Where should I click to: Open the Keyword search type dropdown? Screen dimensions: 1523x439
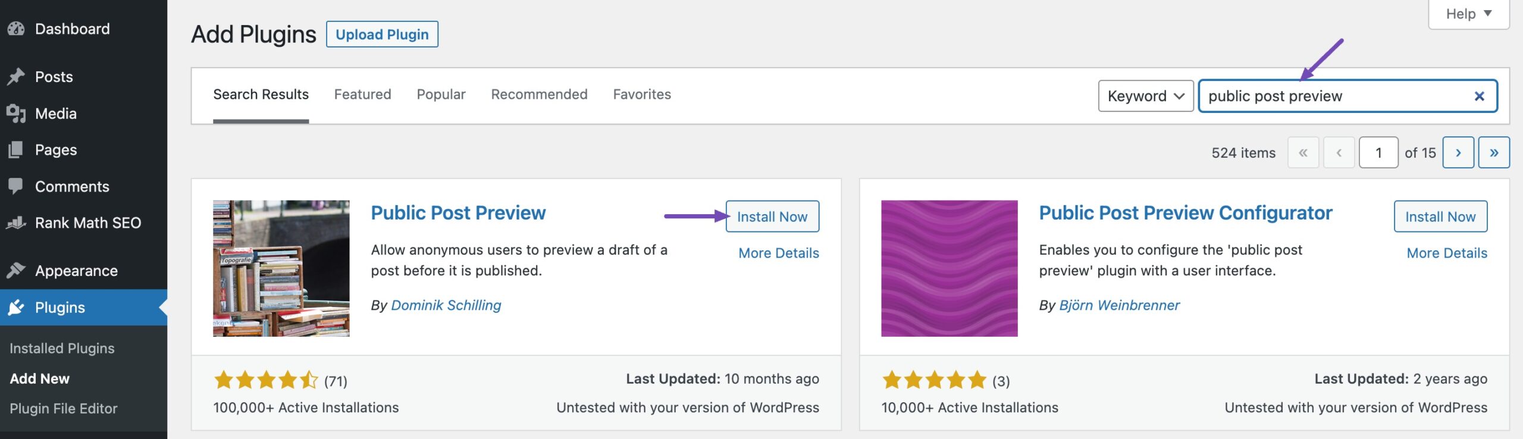[1146, 96]
